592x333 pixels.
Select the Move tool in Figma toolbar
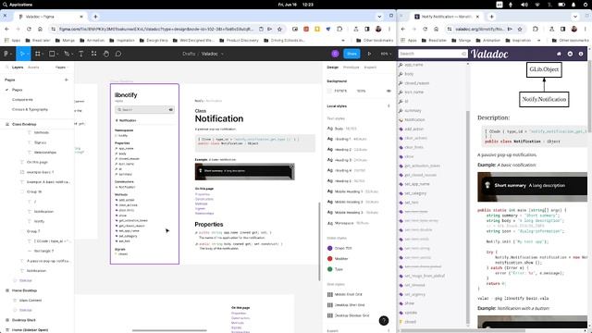[x=22, y=54]
